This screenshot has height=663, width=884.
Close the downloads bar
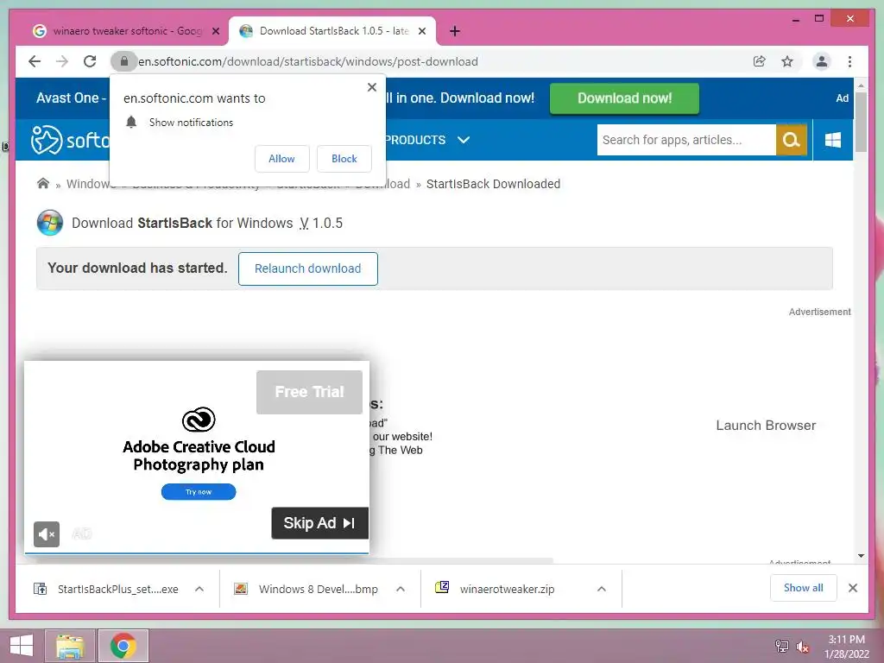click(853, 588)
